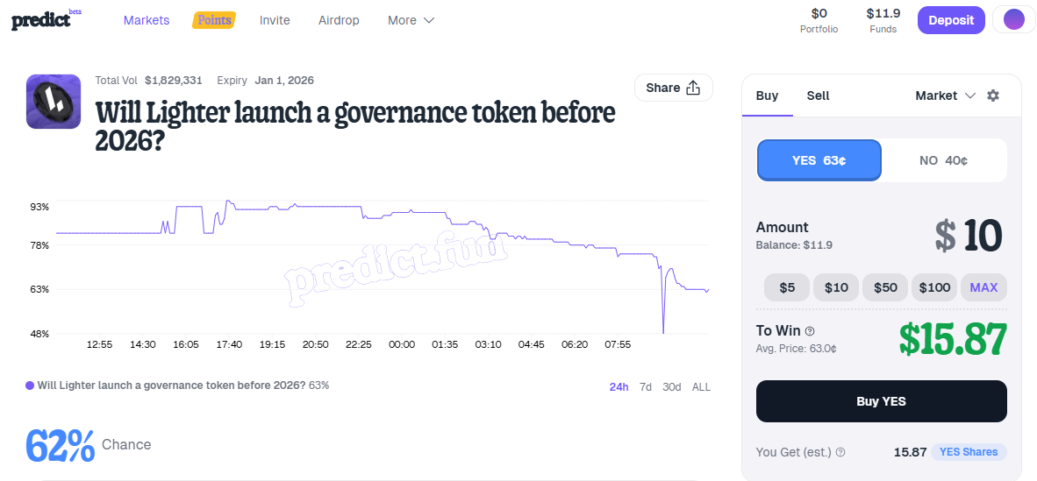The width and height of the screenshot is (1037, 481).
Task: Click the Deposit button
Action: (x=951, y=20)
